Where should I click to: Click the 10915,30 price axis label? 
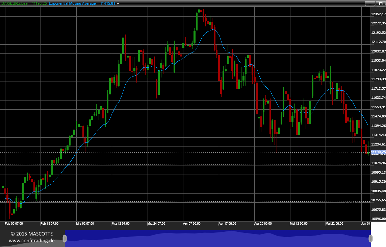point(378,181)
